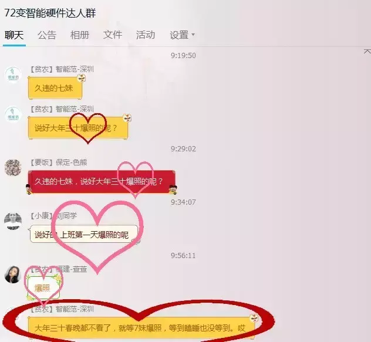Click 智能范-深圳 avatar beside 说好大年三十爆照的呢

(x=13, y=115)
